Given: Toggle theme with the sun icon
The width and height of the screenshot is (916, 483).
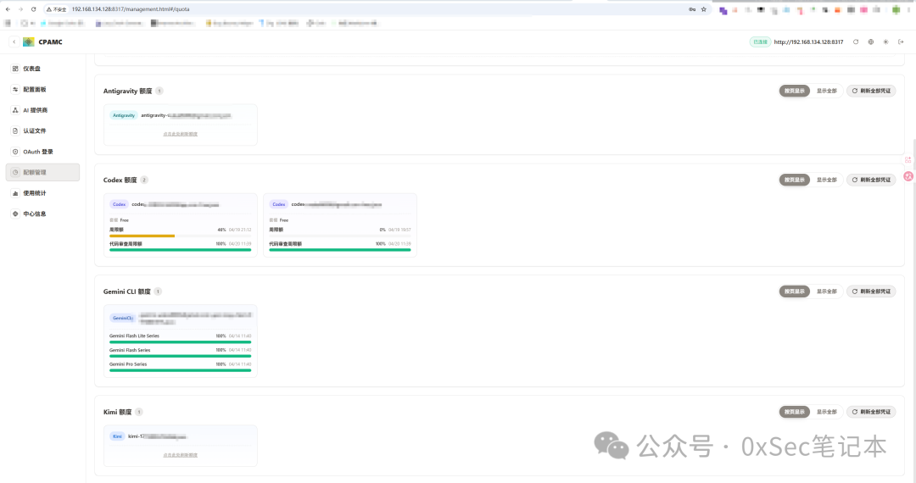Looking at the screenshot, I should pos(886,42).
